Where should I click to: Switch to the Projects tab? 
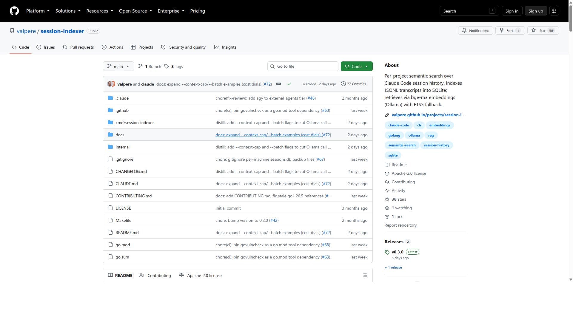pyautogui.click(x=142, y=47)
